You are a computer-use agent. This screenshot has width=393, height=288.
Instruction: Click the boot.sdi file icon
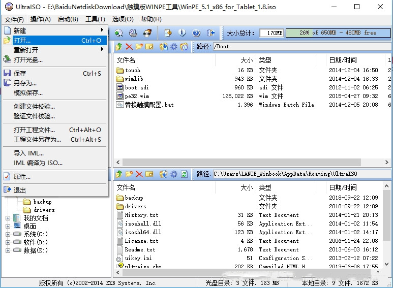click(x=120, y=87)
